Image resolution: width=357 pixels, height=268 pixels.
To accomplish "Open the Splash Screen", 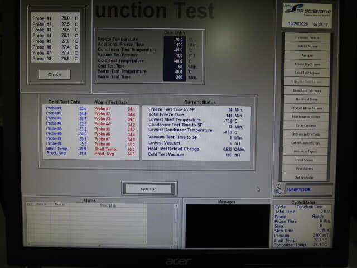I will tap(307, 46).
